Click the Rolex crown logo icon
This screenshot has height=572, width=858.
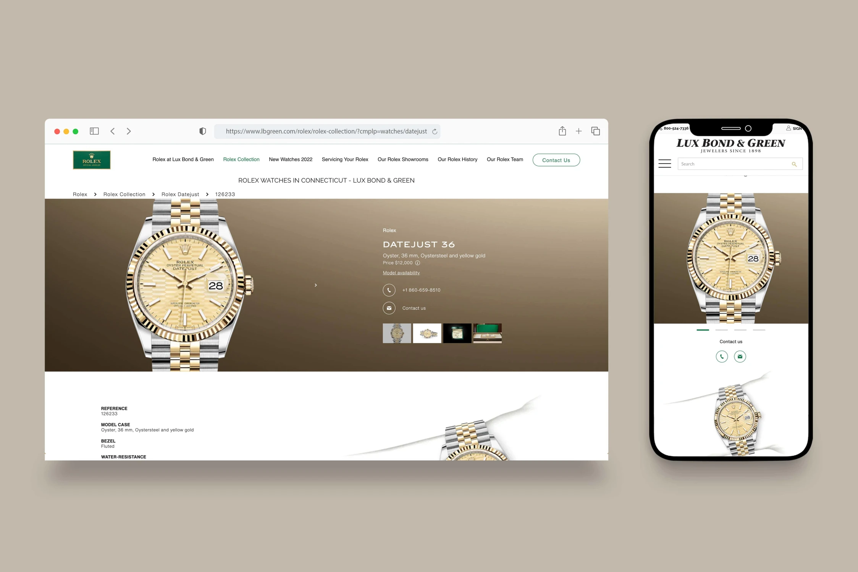(x=91, y=160)
